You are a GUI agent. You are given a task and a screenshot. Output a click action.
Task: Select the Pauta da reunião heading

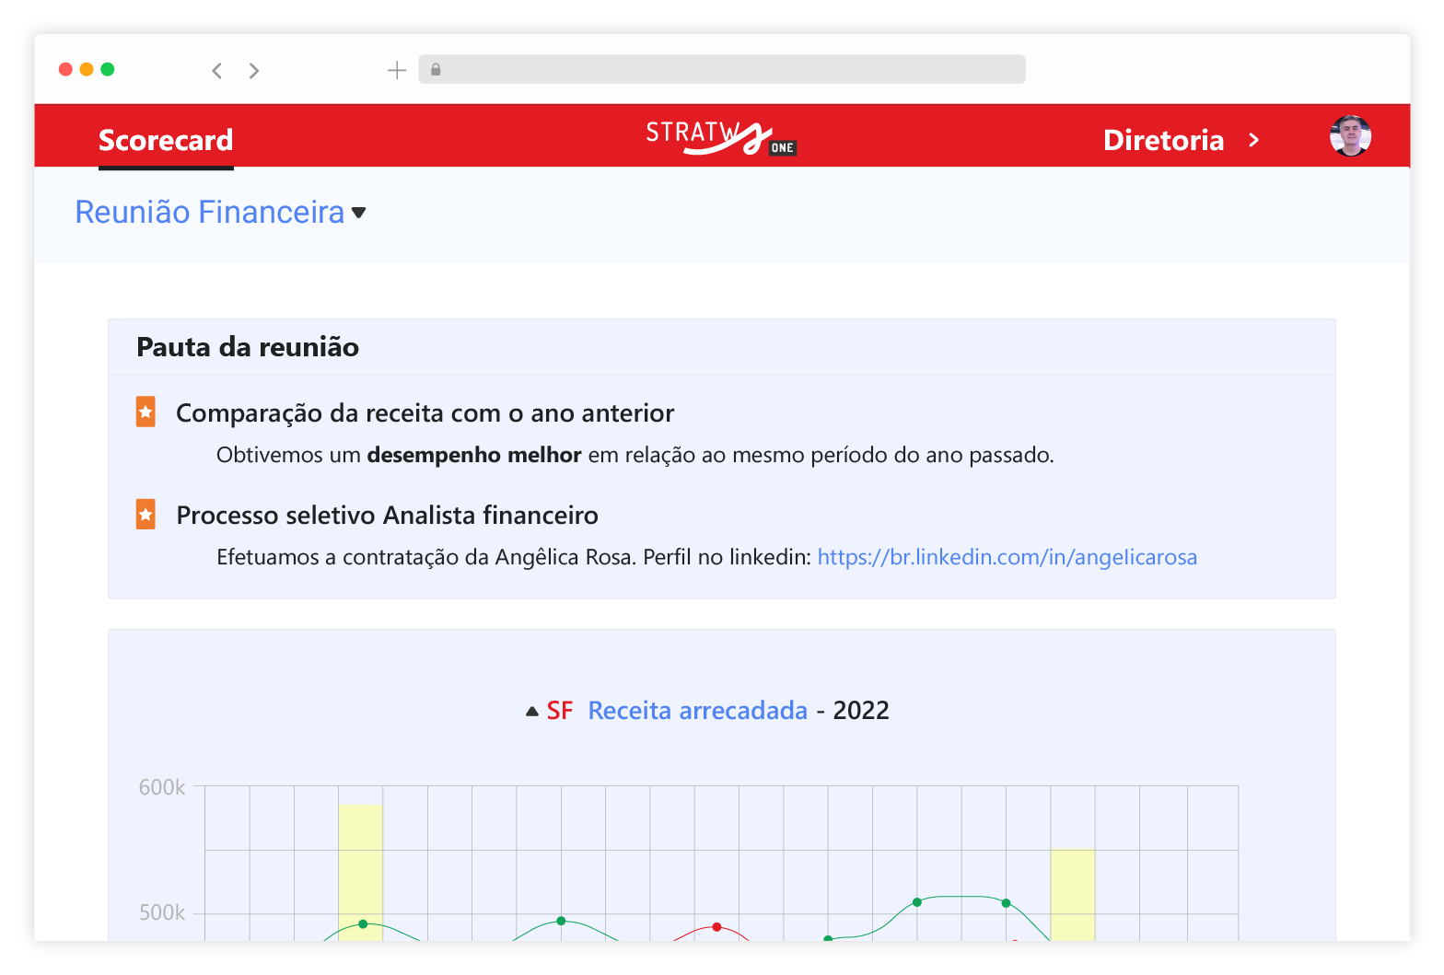click(x=248, y=347)
